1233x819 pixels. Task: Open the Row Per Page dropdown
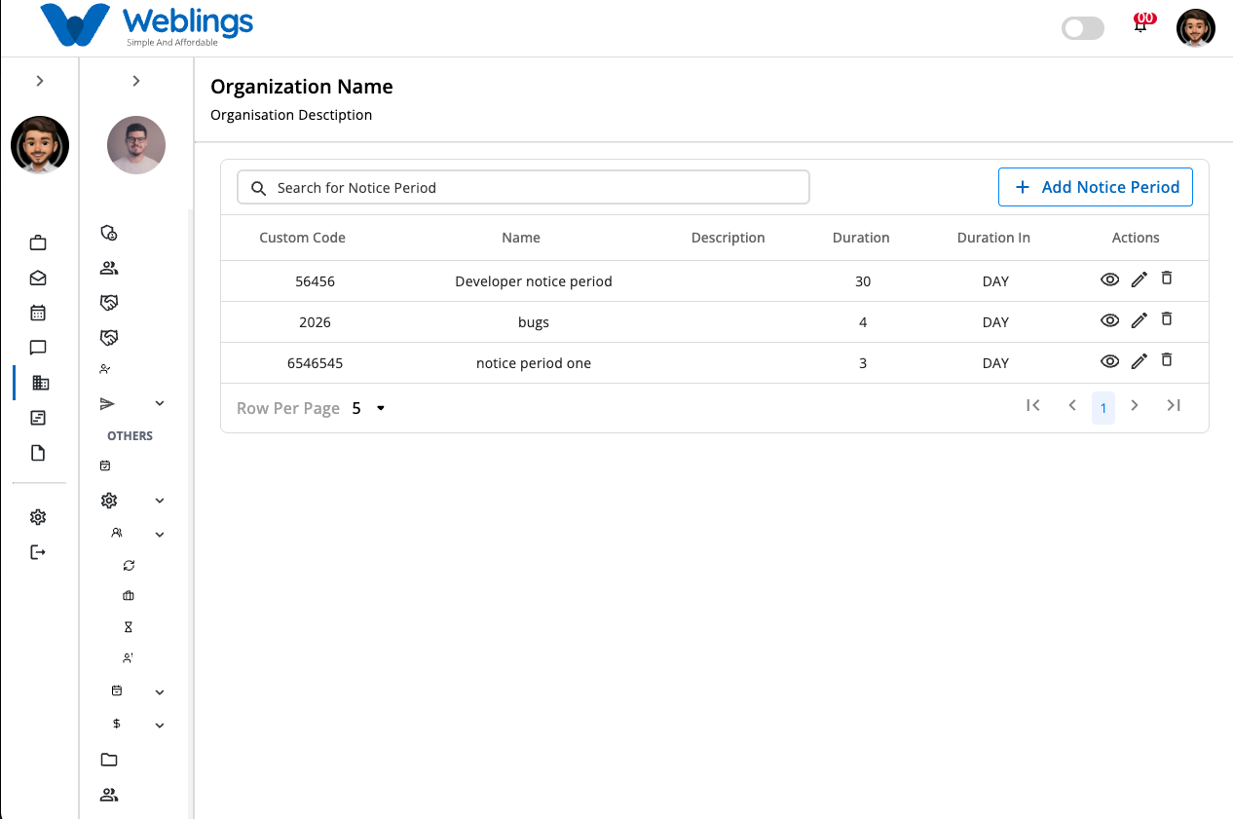pyautogui.click(x=369, y=408)
